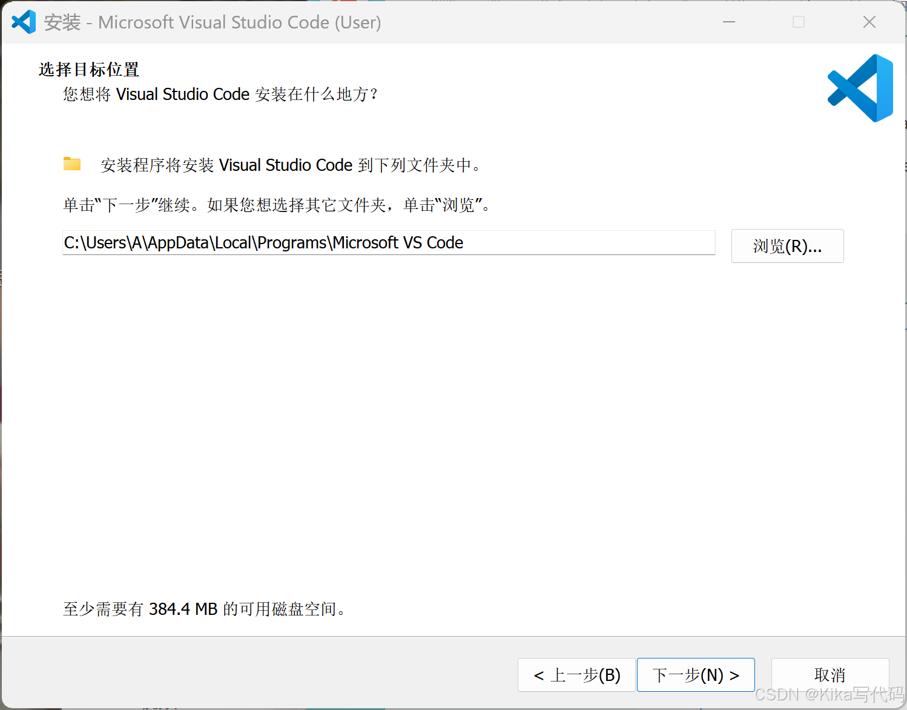Click the disk space requirement text 384.4 MB
Image resolution: width=907 pixels, height=710 pixels.
tap(183, 609)
